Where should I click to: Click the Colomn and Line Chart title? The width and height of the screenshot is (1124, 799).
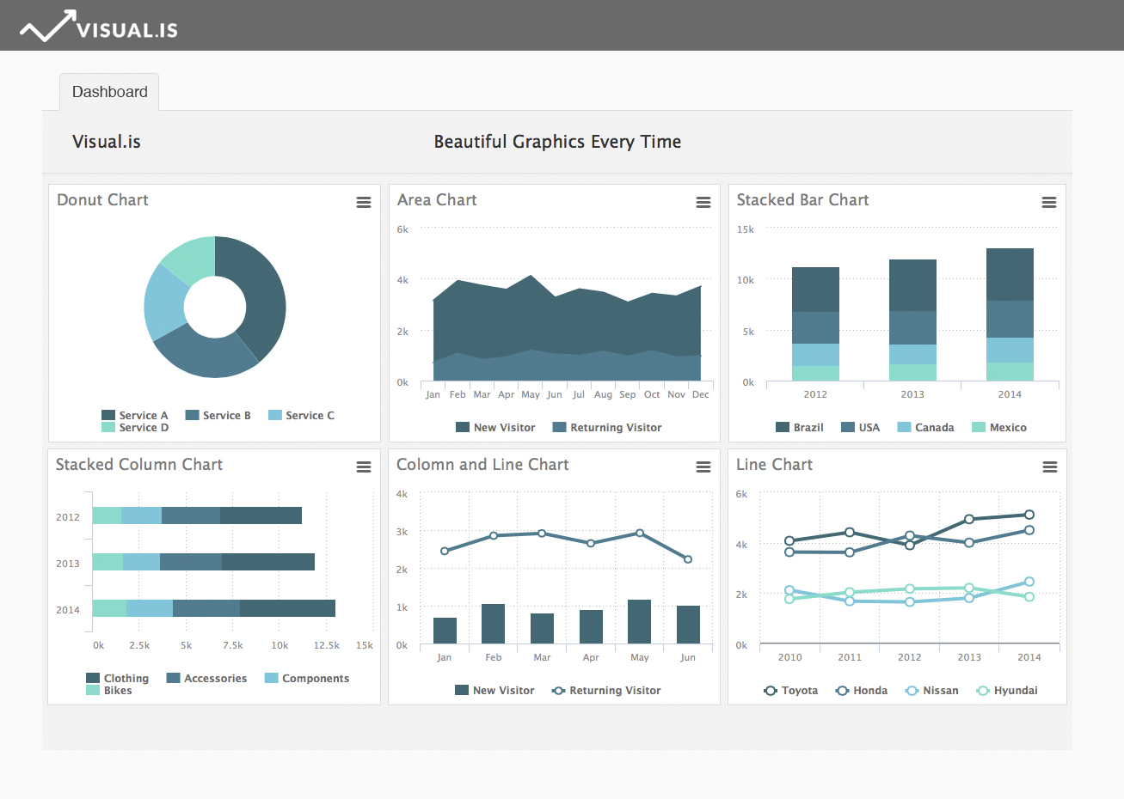click(482, 465)
